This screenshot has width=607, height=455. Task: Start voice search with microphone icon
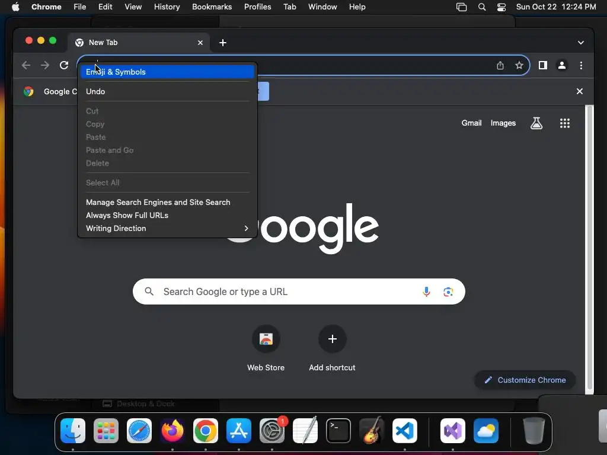click(426, 291)
